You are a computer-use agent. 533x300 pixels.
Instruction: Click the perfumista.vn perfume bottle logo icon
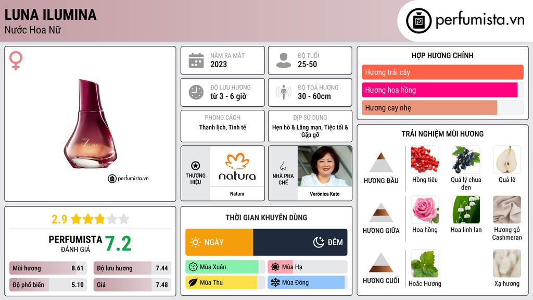tap(418, 21)
